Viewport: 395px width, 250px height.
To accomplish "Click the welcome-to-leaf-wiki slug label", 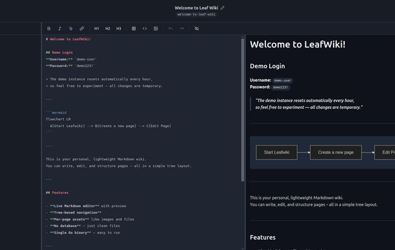I will pos(196,14).
